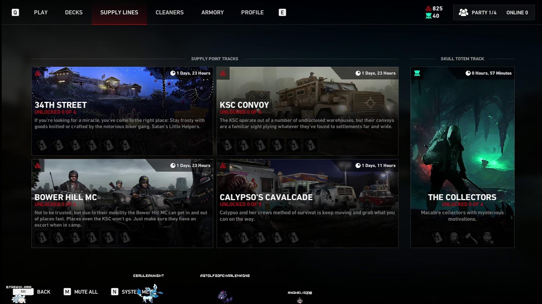Open the KSC CONVOY supply track
This screenshot has height=304, width=542.
pyautogui.click(x=307, y=111)
